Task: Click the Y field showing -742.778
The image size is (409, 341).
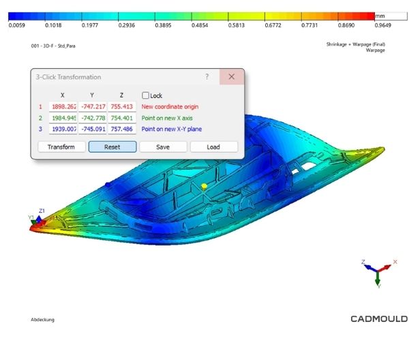Action: [x=92, y=118]
